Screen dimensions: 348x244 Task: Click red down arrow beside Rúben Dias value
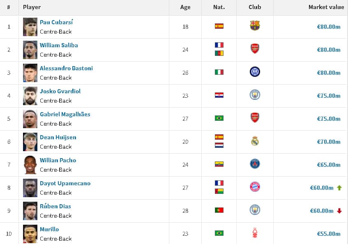click(339, 211)
